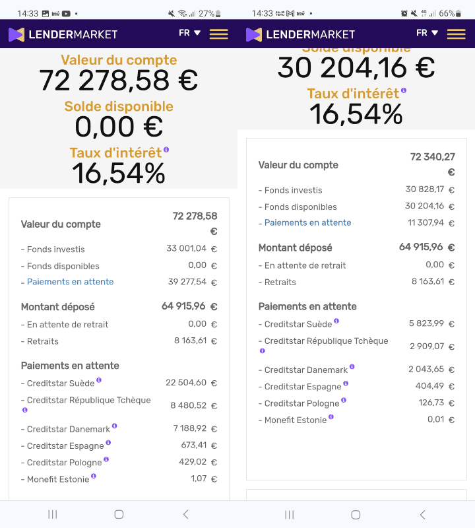This screenshot has height=528, width=475.
Task: Expand the FR language dropdown on the right screen
Action: [427, 33]
